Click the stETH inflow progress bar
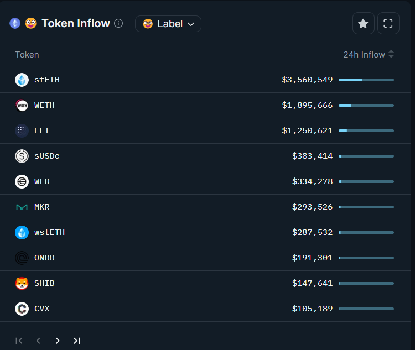 [366, 80]
